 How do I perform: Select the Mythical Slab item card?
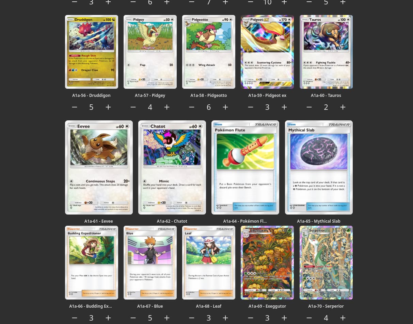[319, 167]
